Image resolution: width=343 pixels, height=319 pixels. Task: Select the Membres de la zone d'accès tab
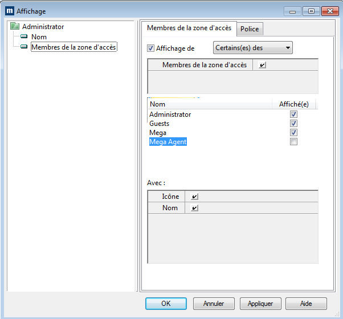pos(189,28)
